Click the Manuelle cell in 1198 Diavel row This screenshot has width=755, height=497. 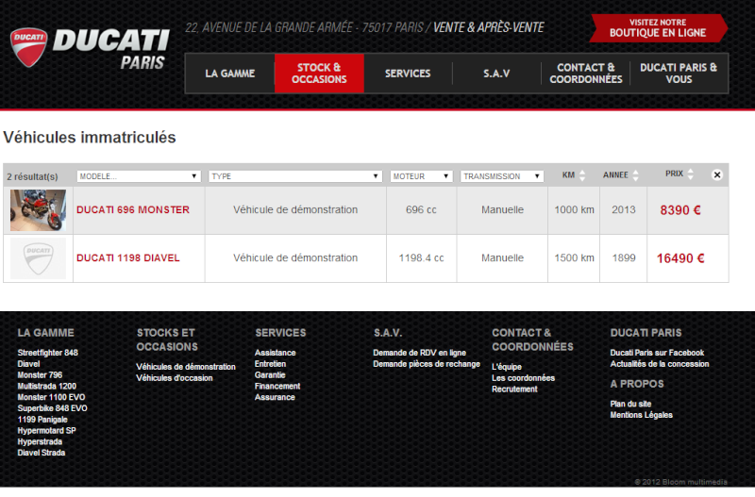pos(502,257)
